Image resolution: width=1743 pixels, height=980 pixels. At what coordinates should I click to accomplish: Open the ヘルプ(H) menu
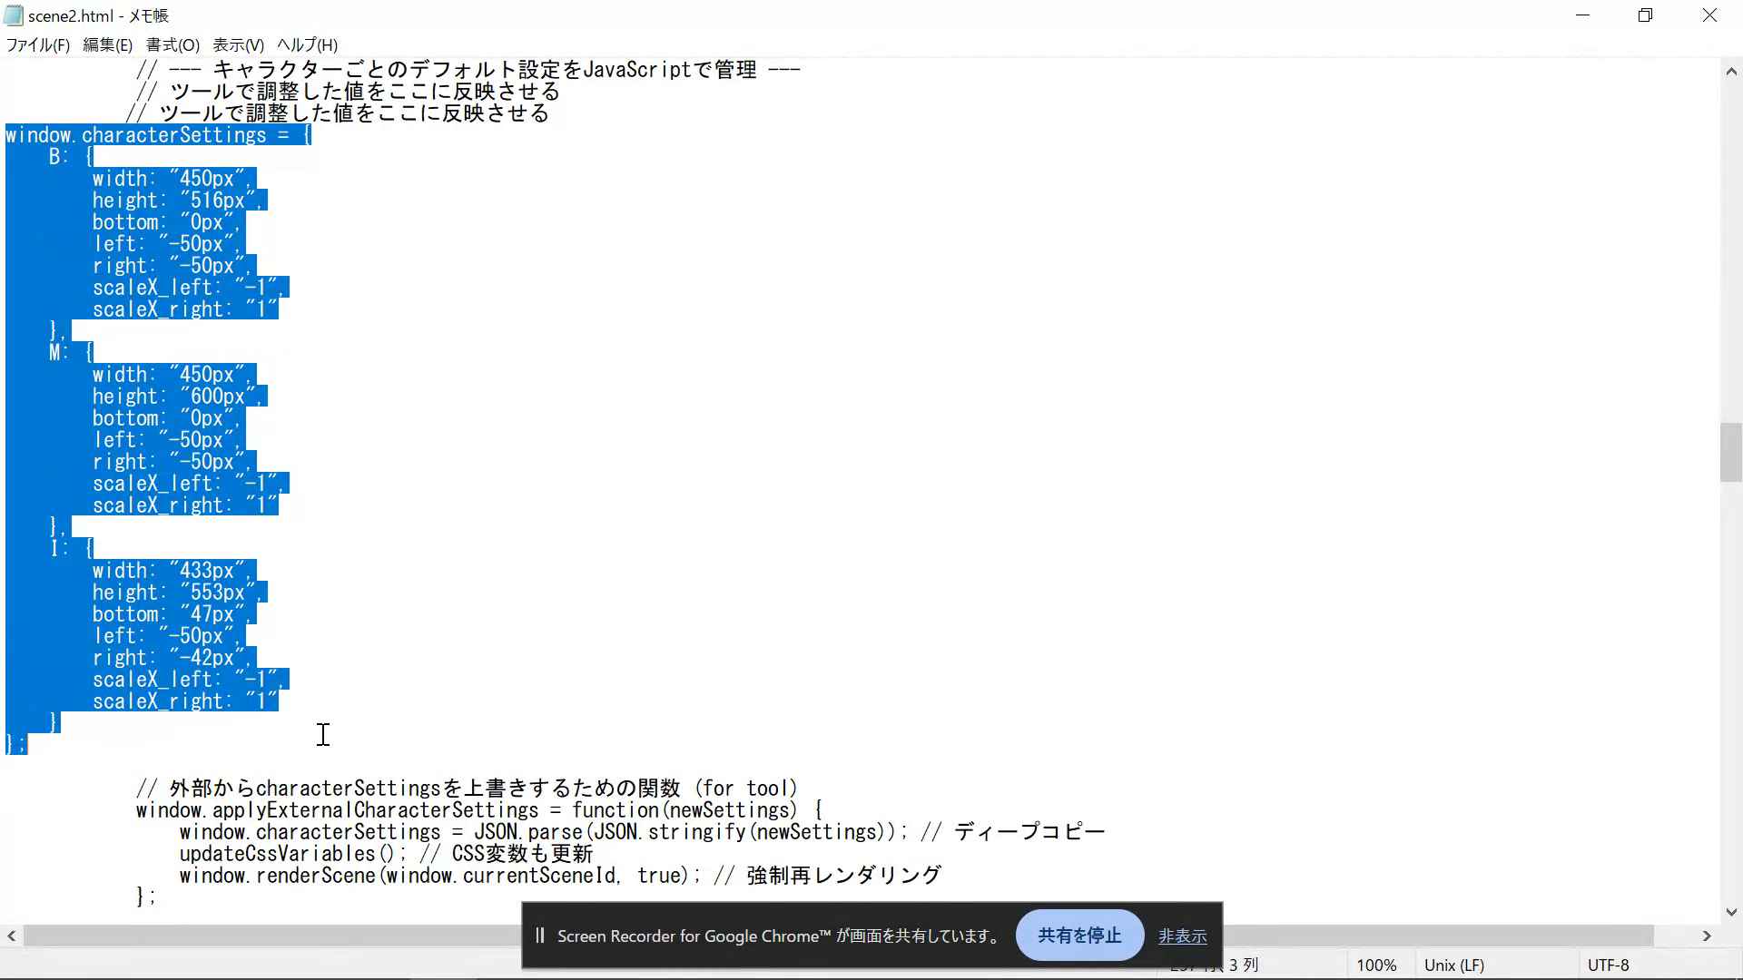pyautogui.click(x=307, y=44)
